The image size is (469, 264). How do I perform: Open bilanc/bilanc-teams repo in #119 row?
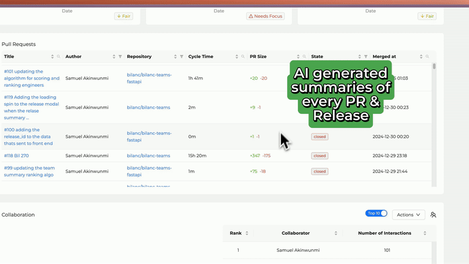[x=148, y=107]
